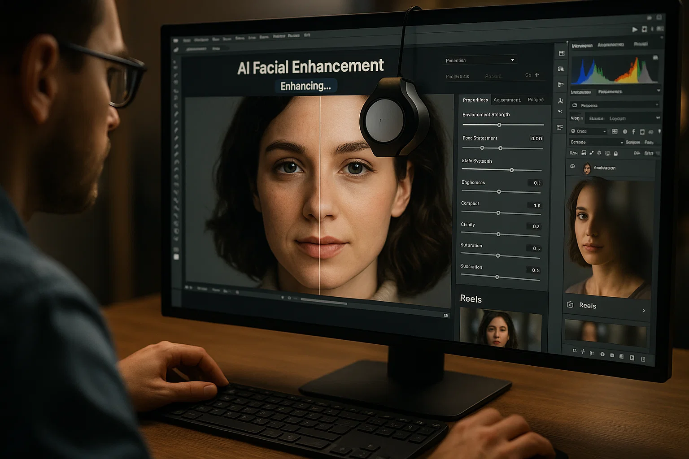Toggle visibility eye of Production layer

pyautogui.click(x=572, y=166)
